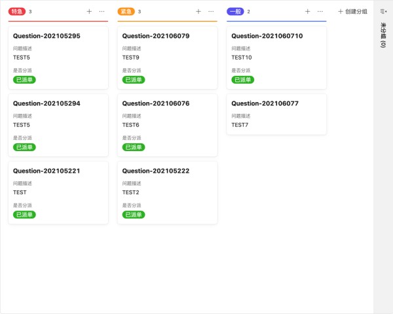Select the purple 一般 group tag
The image size is (393, 314).
tap(235, 11)
